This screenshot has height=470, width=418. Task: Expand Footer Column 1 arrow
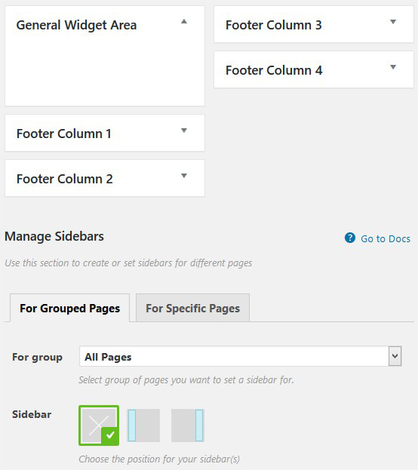pyautogui.click(x=184, y=130)
